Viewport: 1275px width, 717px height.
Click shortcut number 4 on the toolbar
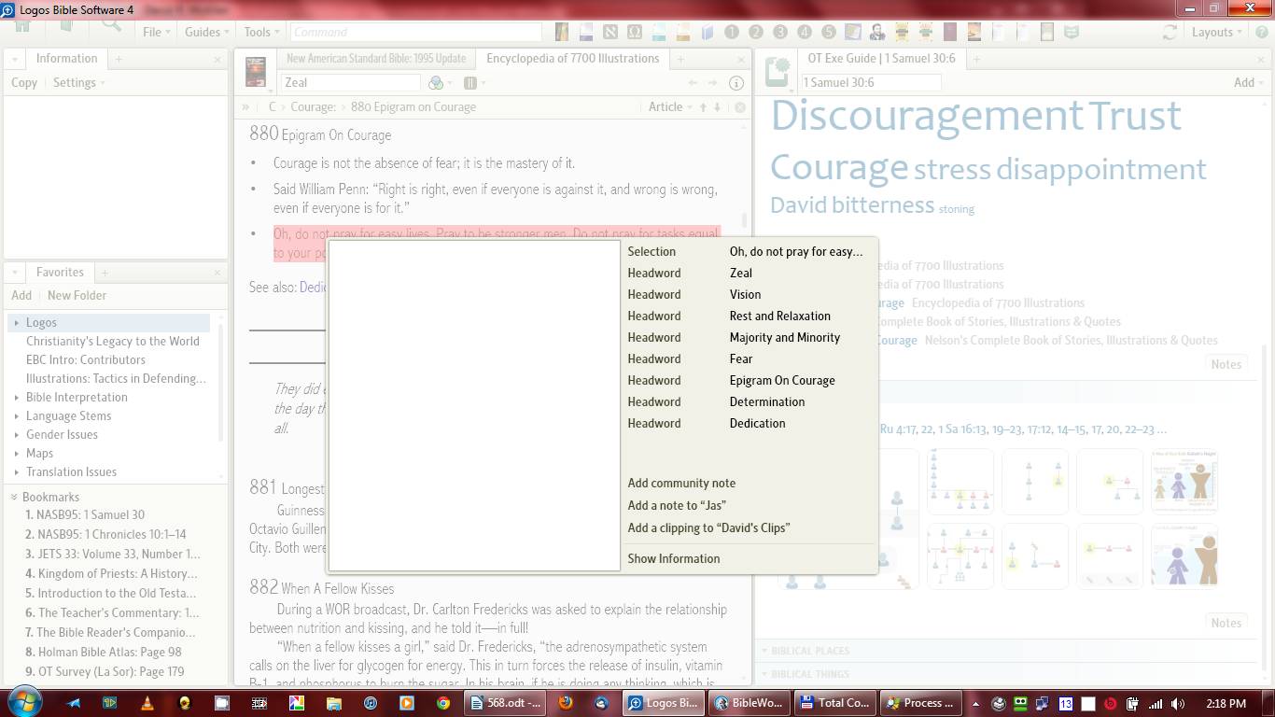pyautogui.click(x=805, y=32)
